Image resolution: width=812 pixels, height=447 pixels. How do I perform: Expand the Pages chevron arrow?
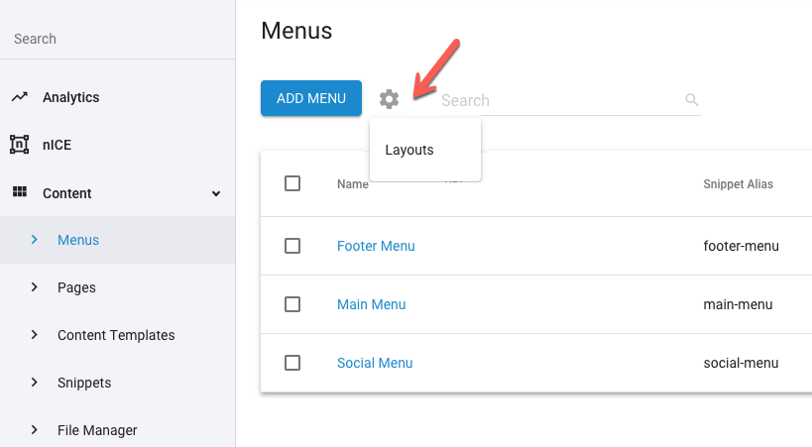click(35, 287)
